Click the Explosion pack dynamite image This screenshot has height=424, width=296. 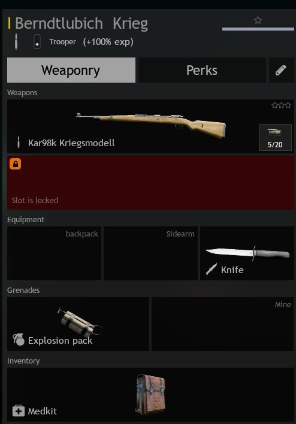point(79,322)
